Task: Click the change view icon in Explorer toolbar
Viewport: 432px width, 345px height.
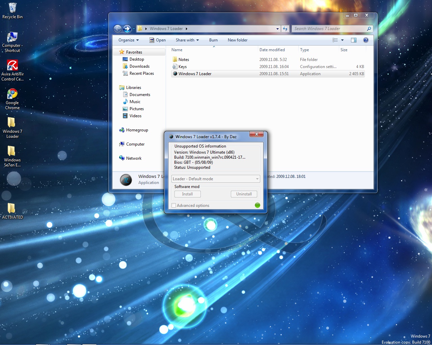Action: point(335,40)
